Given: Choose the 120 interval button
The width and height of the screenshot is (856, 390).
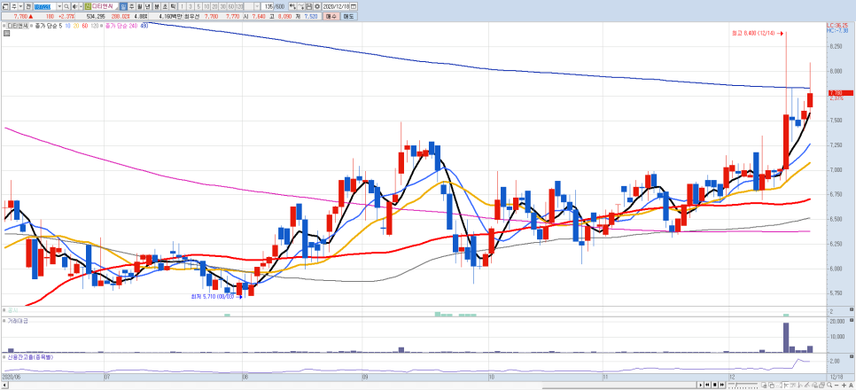Looking at the screenshot, I should click(x=239, y=6).
